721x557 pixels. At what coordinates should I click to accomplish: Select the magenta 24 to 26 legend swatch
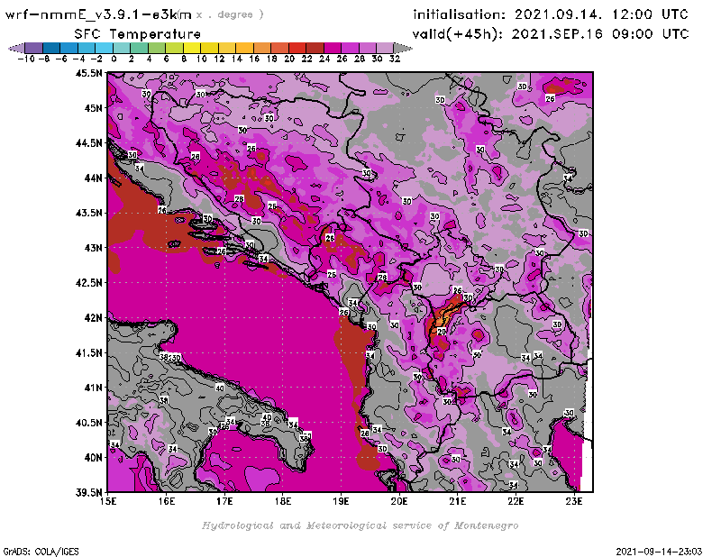(x=333, y=48)
